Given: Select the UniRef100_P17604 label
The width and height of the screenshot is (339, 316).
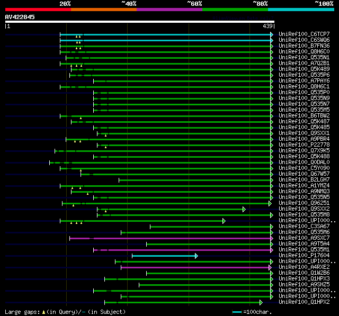Looking at the screenshot, I should [x=304, y=256].
